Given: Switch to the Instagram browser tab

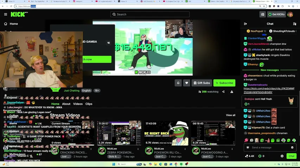Looking at the screenshot, I should point(83,1).
